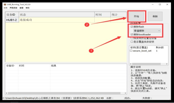
Task: Check the secure_boot_set key option
Action: (131, 51)
